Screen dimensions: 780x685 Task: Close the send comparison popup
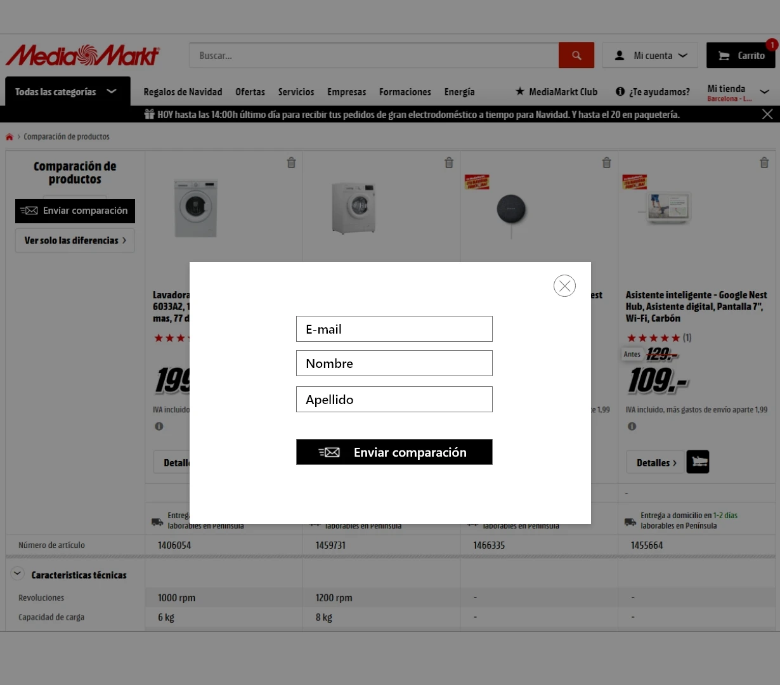(564, 286)
